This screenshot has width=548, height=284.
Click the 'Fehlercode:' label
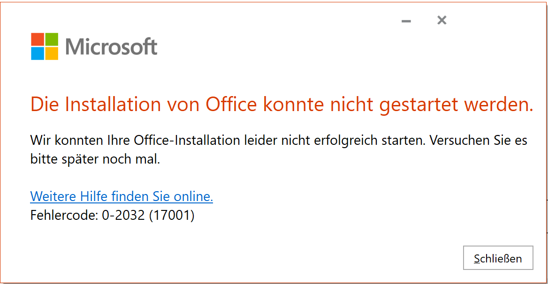64,215
